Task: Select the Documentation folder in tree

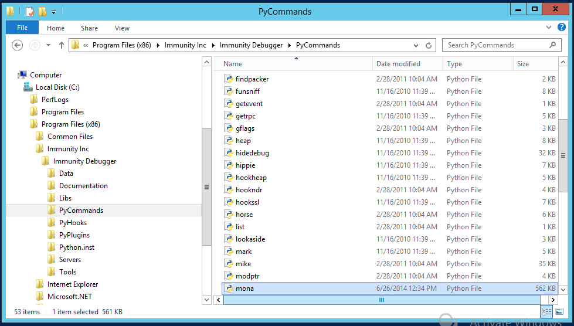Action: (83, 185)
